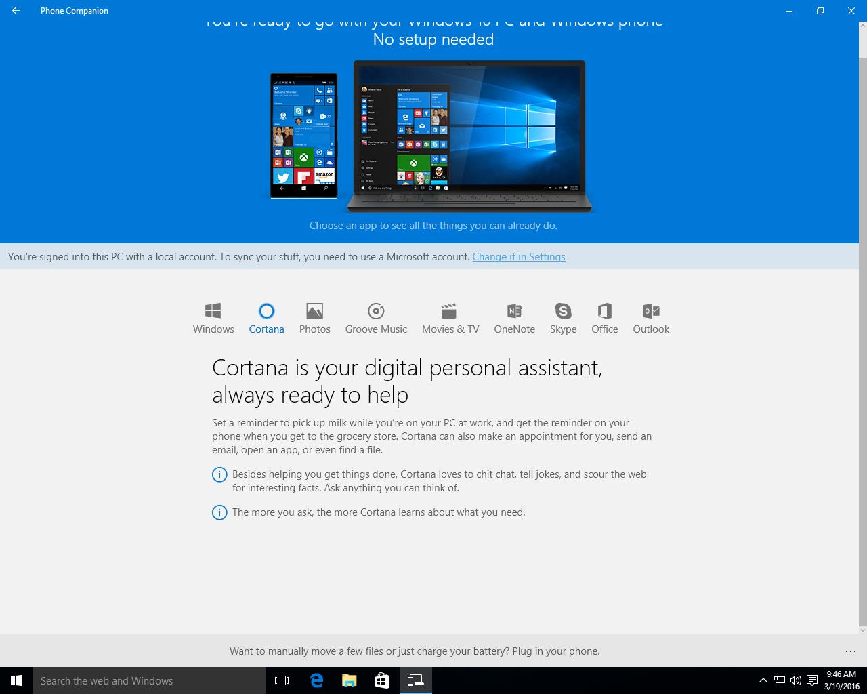Select the Windows app icon

(213, 311)
